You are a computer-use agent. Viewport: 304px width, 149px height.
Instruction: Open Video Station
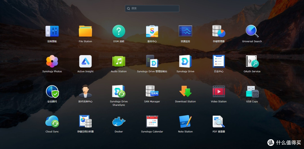(219, 92)
